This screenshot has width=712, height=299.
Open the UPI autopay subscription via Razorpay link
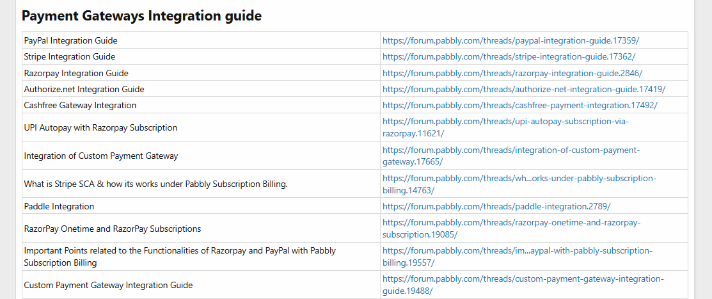click(x=505, y=127)
